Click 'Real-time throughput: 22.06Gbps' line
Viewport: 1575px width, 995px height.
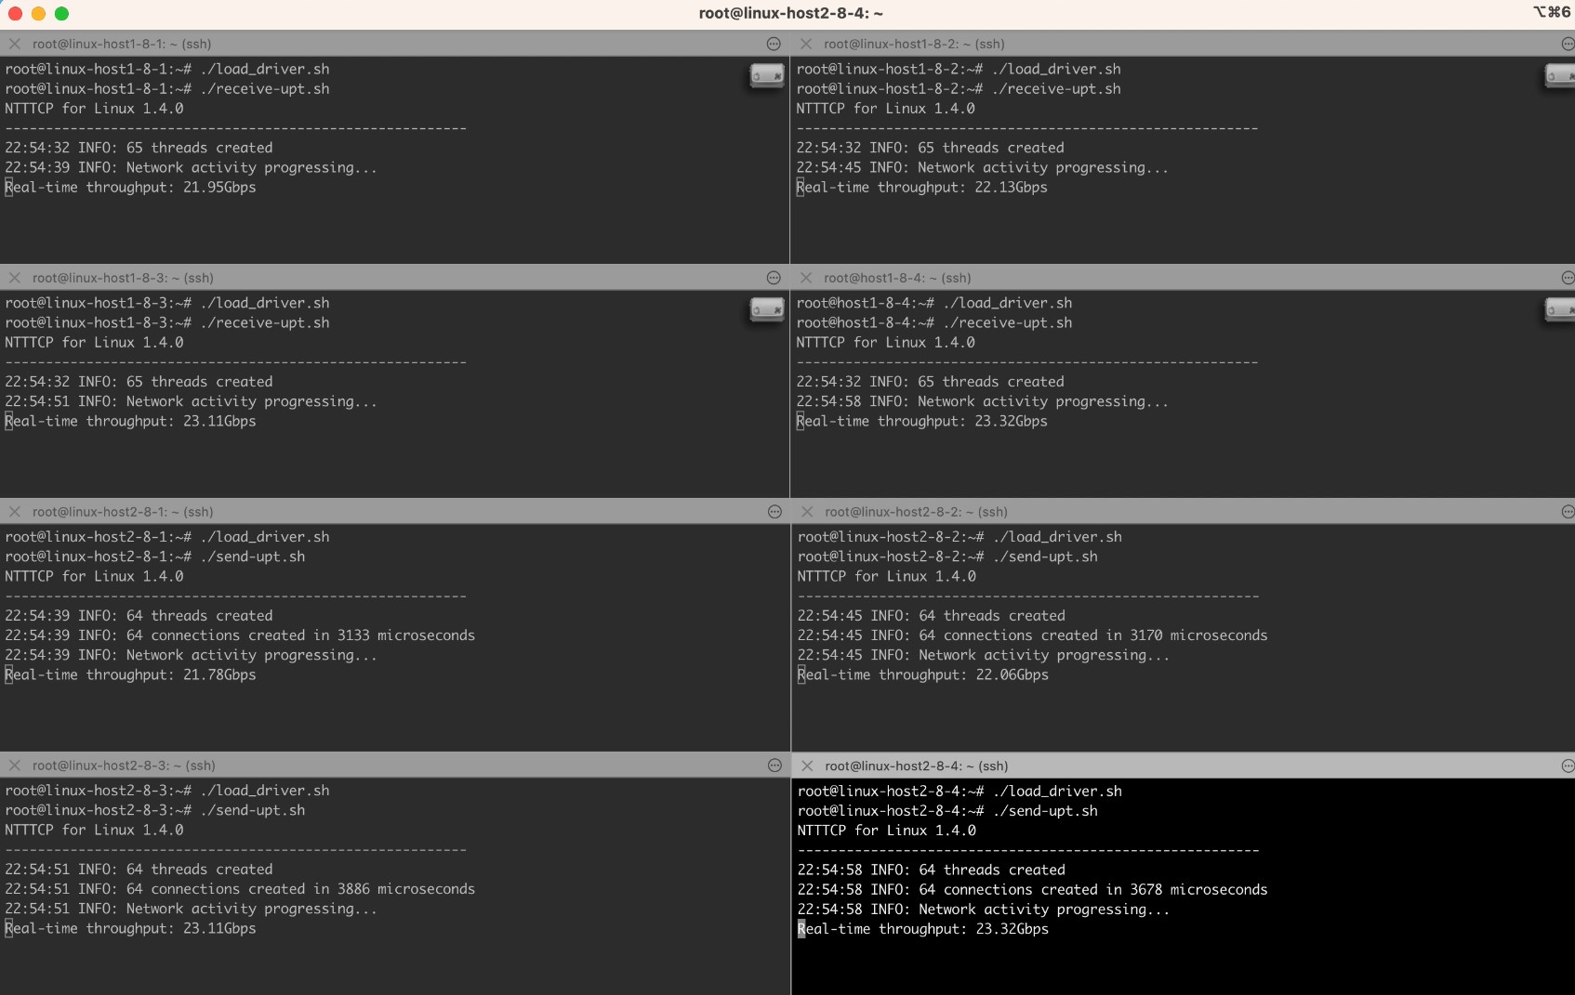click(922, 674)
